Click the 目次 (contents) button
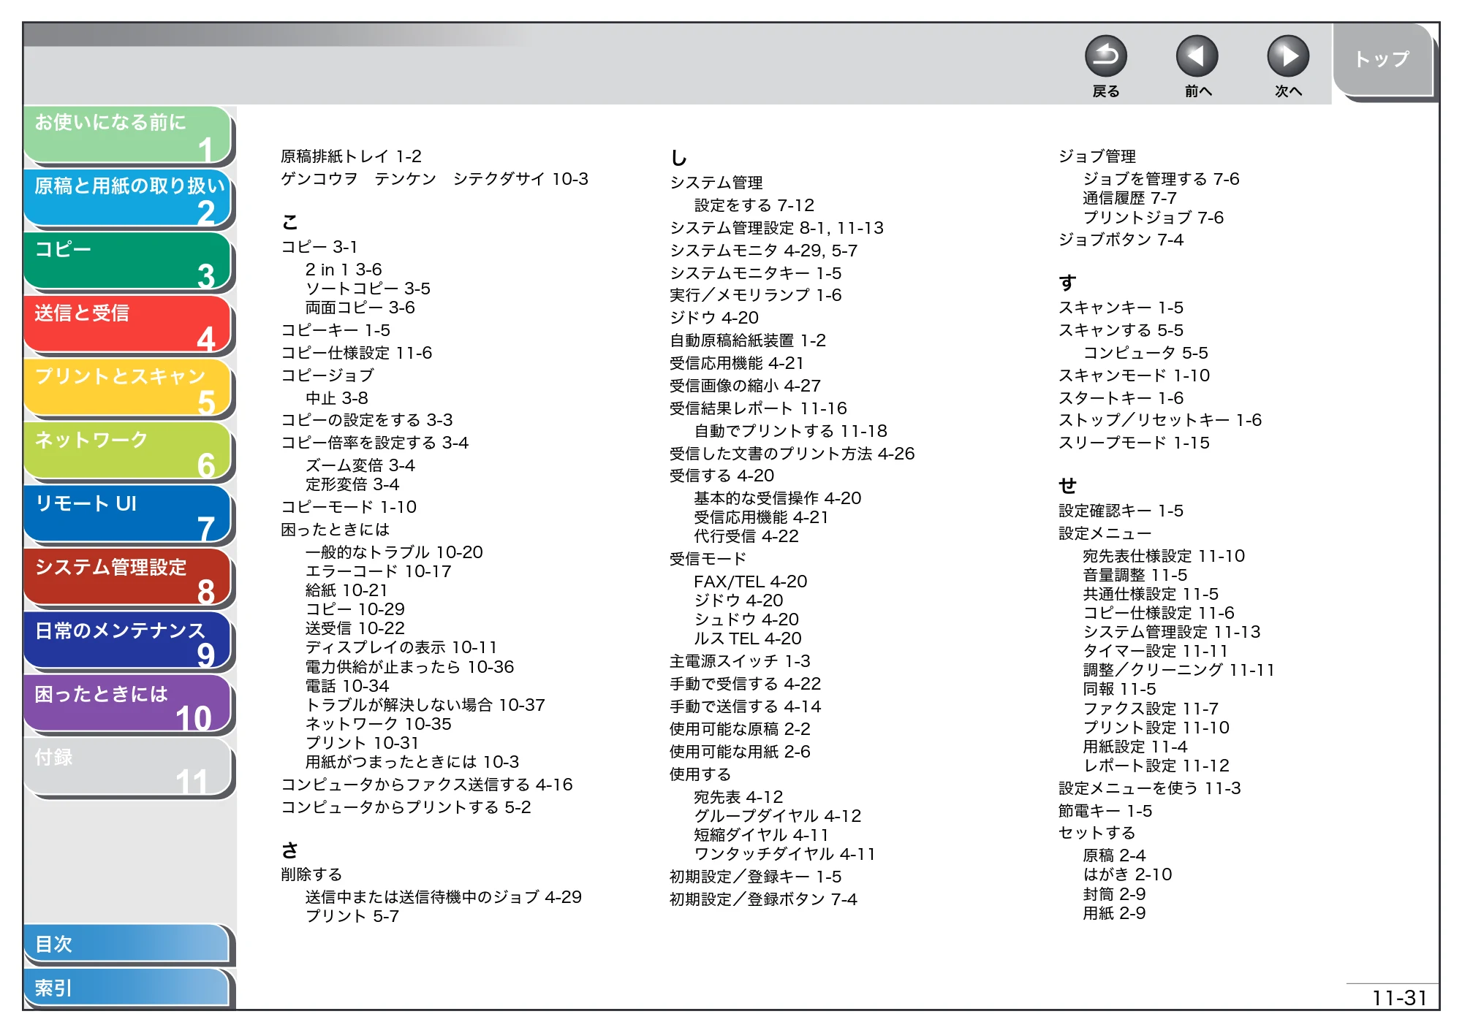Screen dimensions: 1462x1033 tap(128, 944)
